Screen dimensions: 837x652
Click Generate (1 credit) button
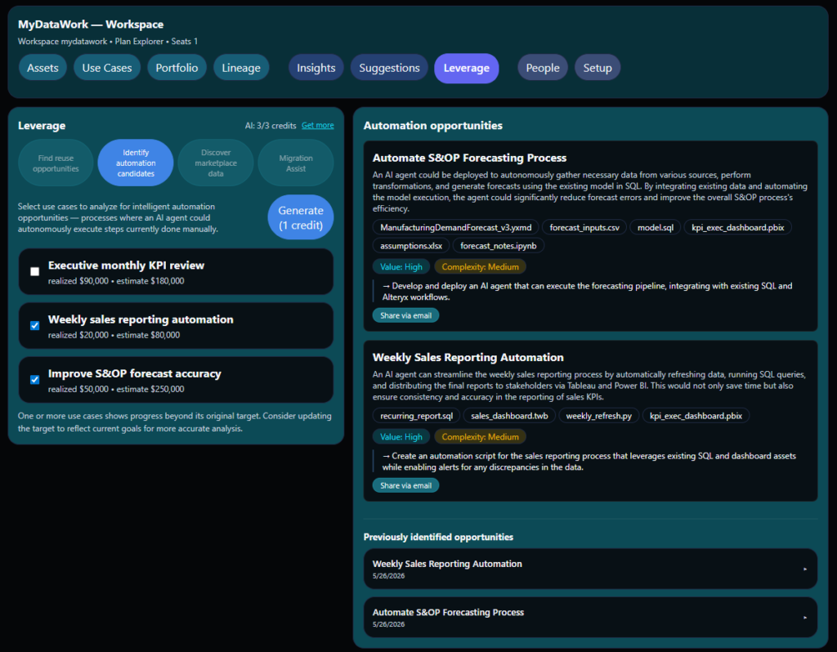[x=301, y=217]
